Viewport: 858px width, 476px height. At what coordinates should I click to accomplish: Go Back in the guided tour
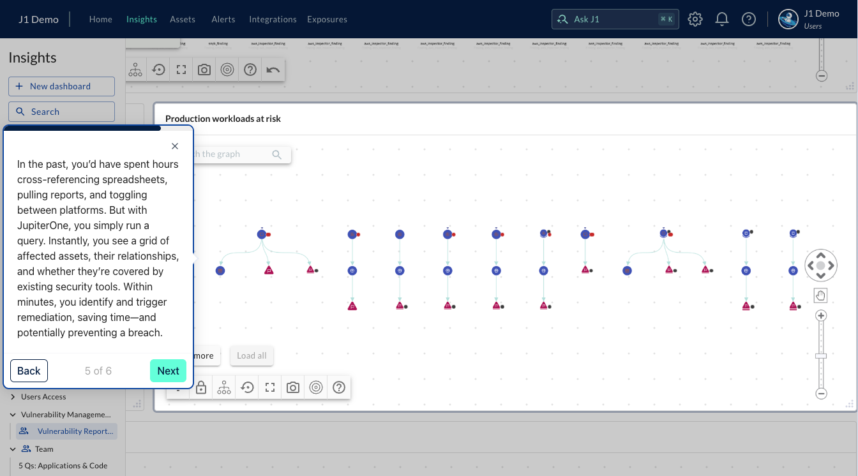[29, 371]
